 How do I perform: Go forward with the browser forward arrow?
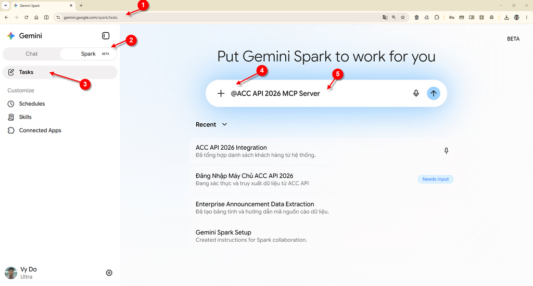click(x=16, y=17)
